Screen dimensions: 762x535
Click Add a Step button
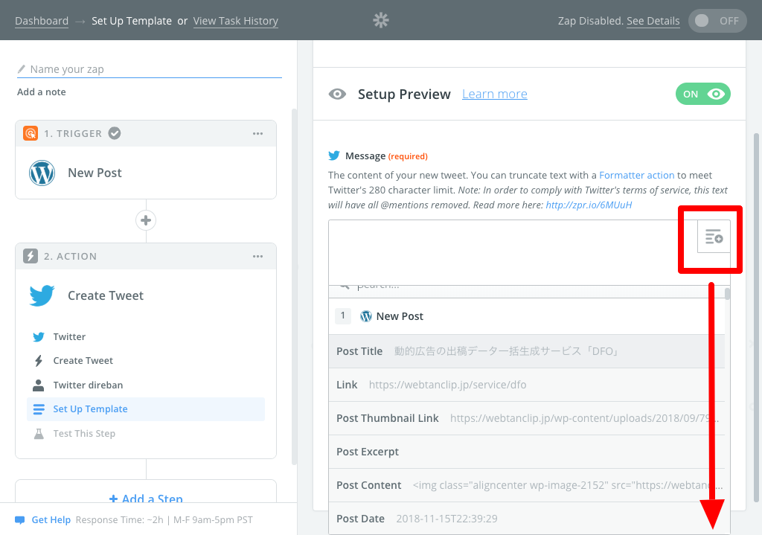pos(146,498)
